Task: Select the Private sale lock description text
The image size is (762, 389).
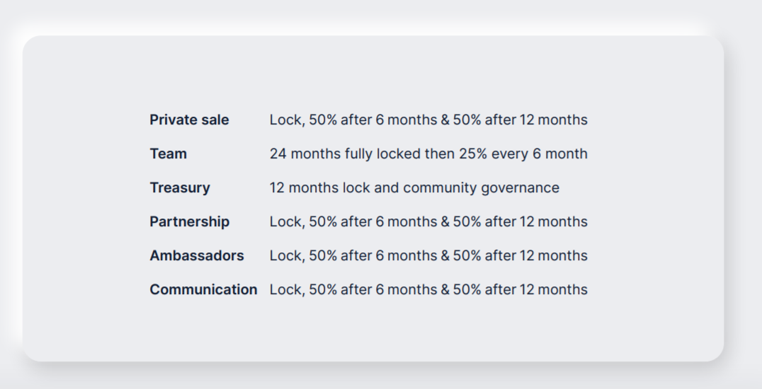Action: (x=428, y=120)
